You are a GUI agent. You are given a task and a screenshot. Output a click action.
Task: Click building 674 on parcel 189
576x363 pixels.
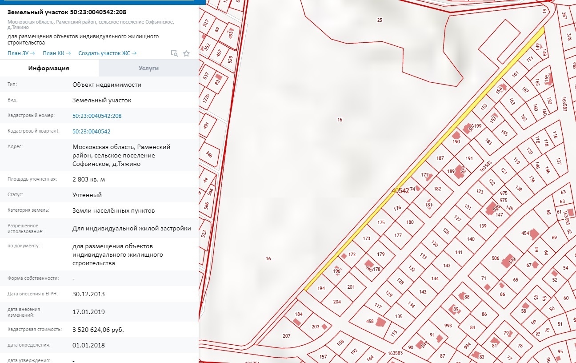(x=459, y=172)
